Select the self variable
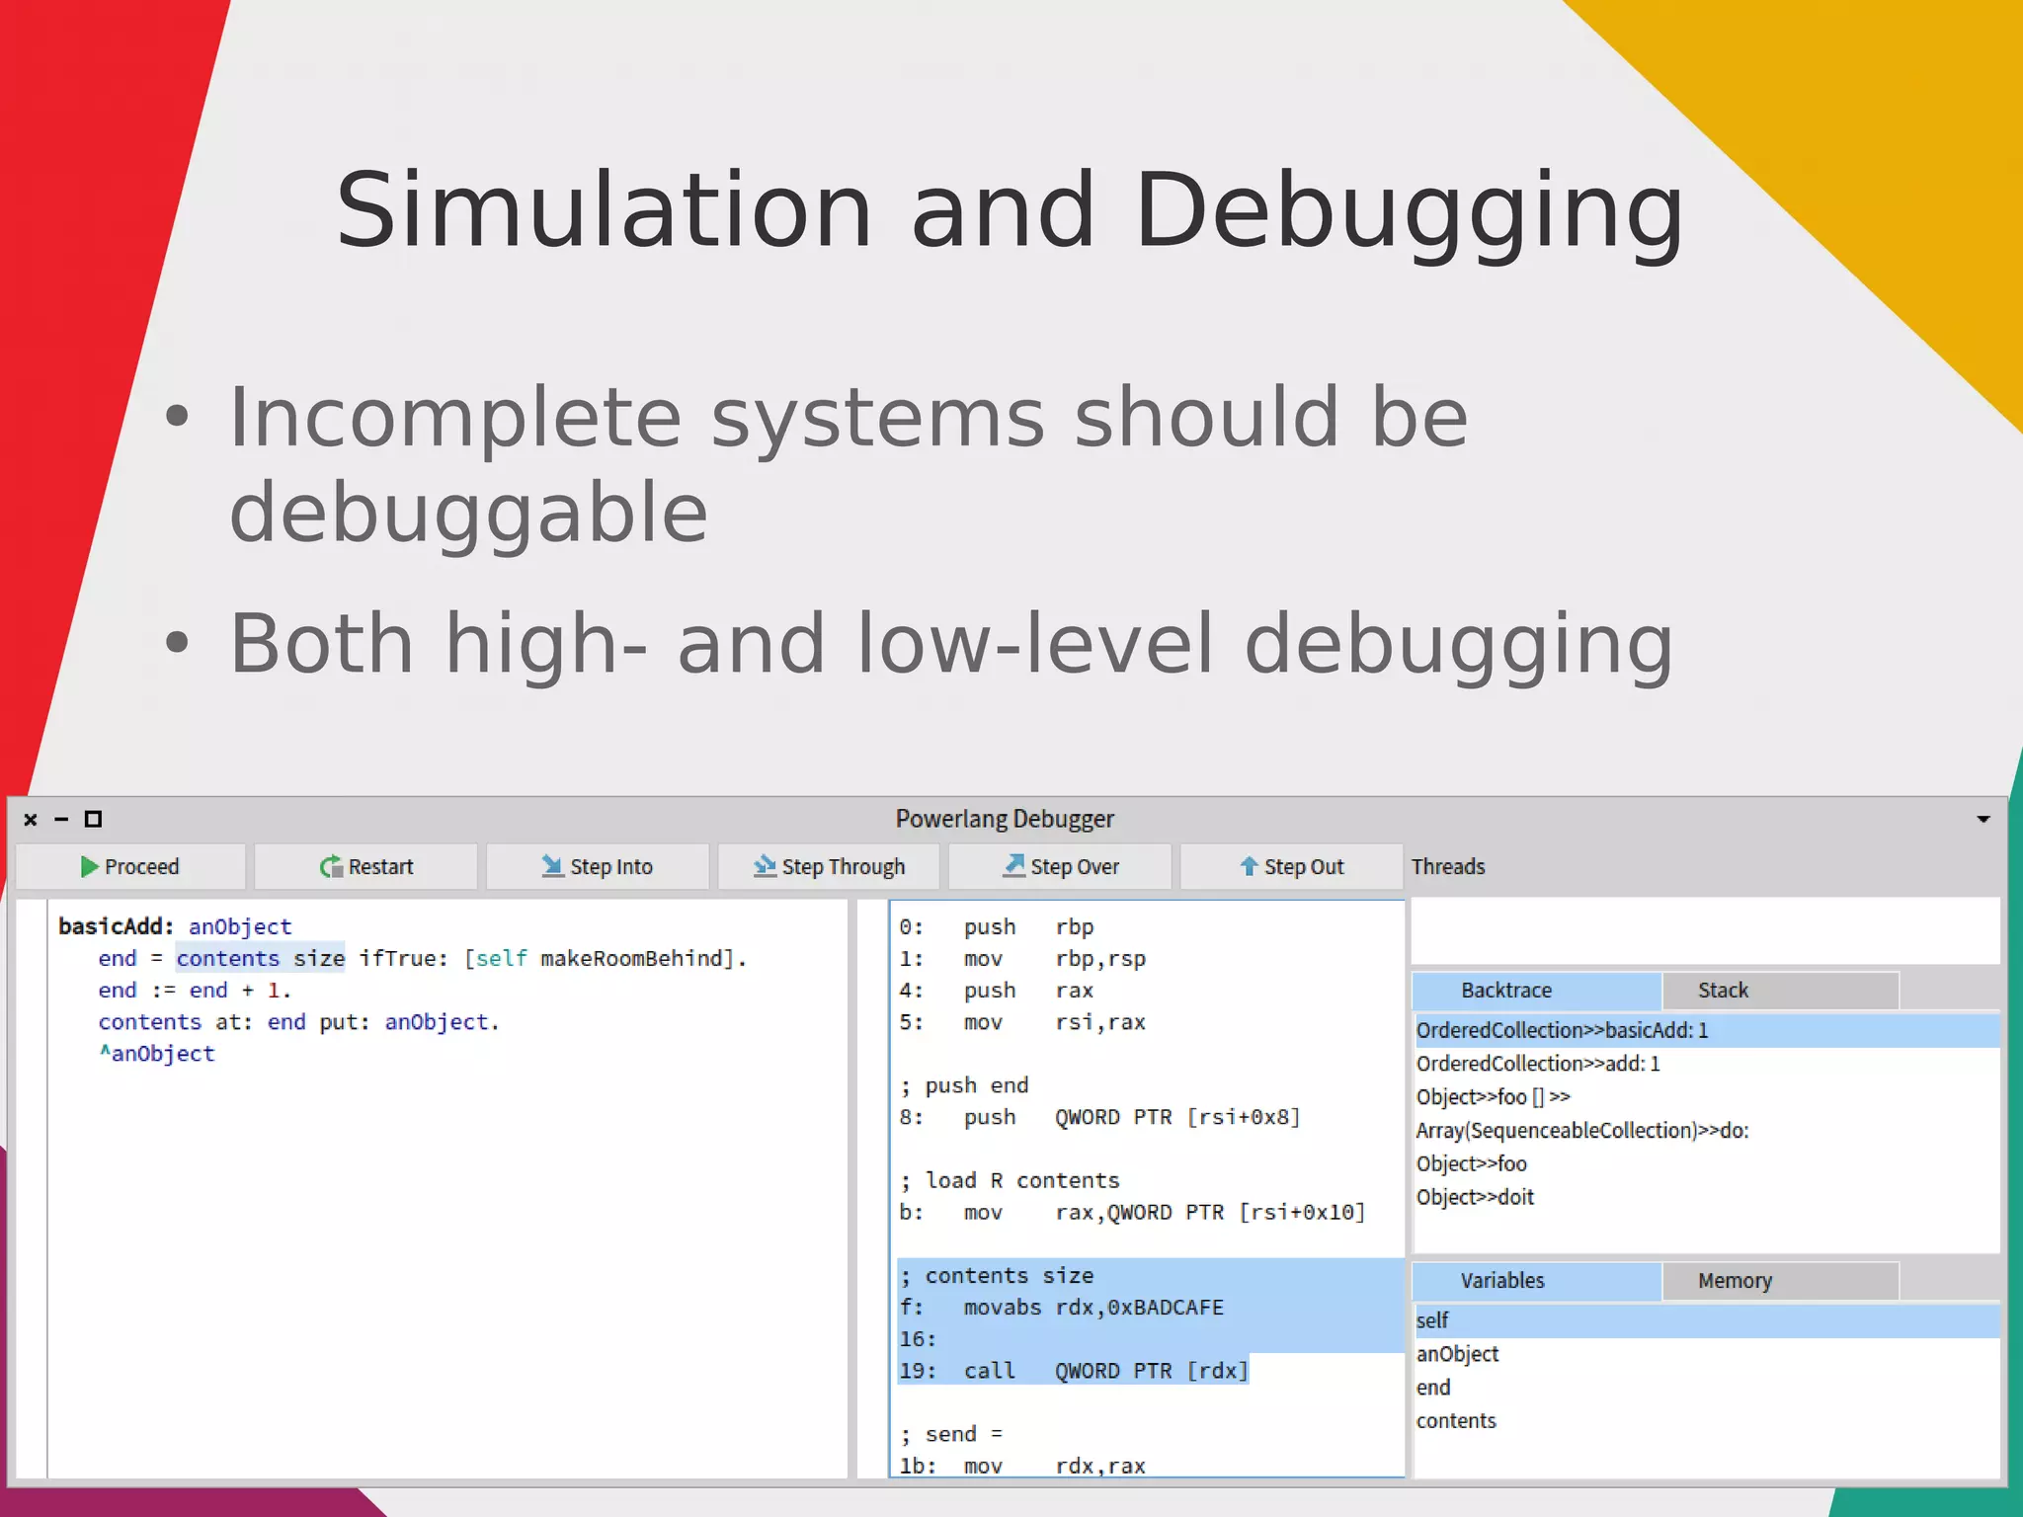Screen dimensions: 2023x1517 click(x=1707, y=1320)
